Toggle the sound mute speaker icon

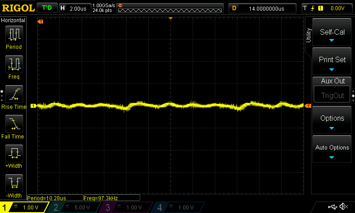point(343,206)
